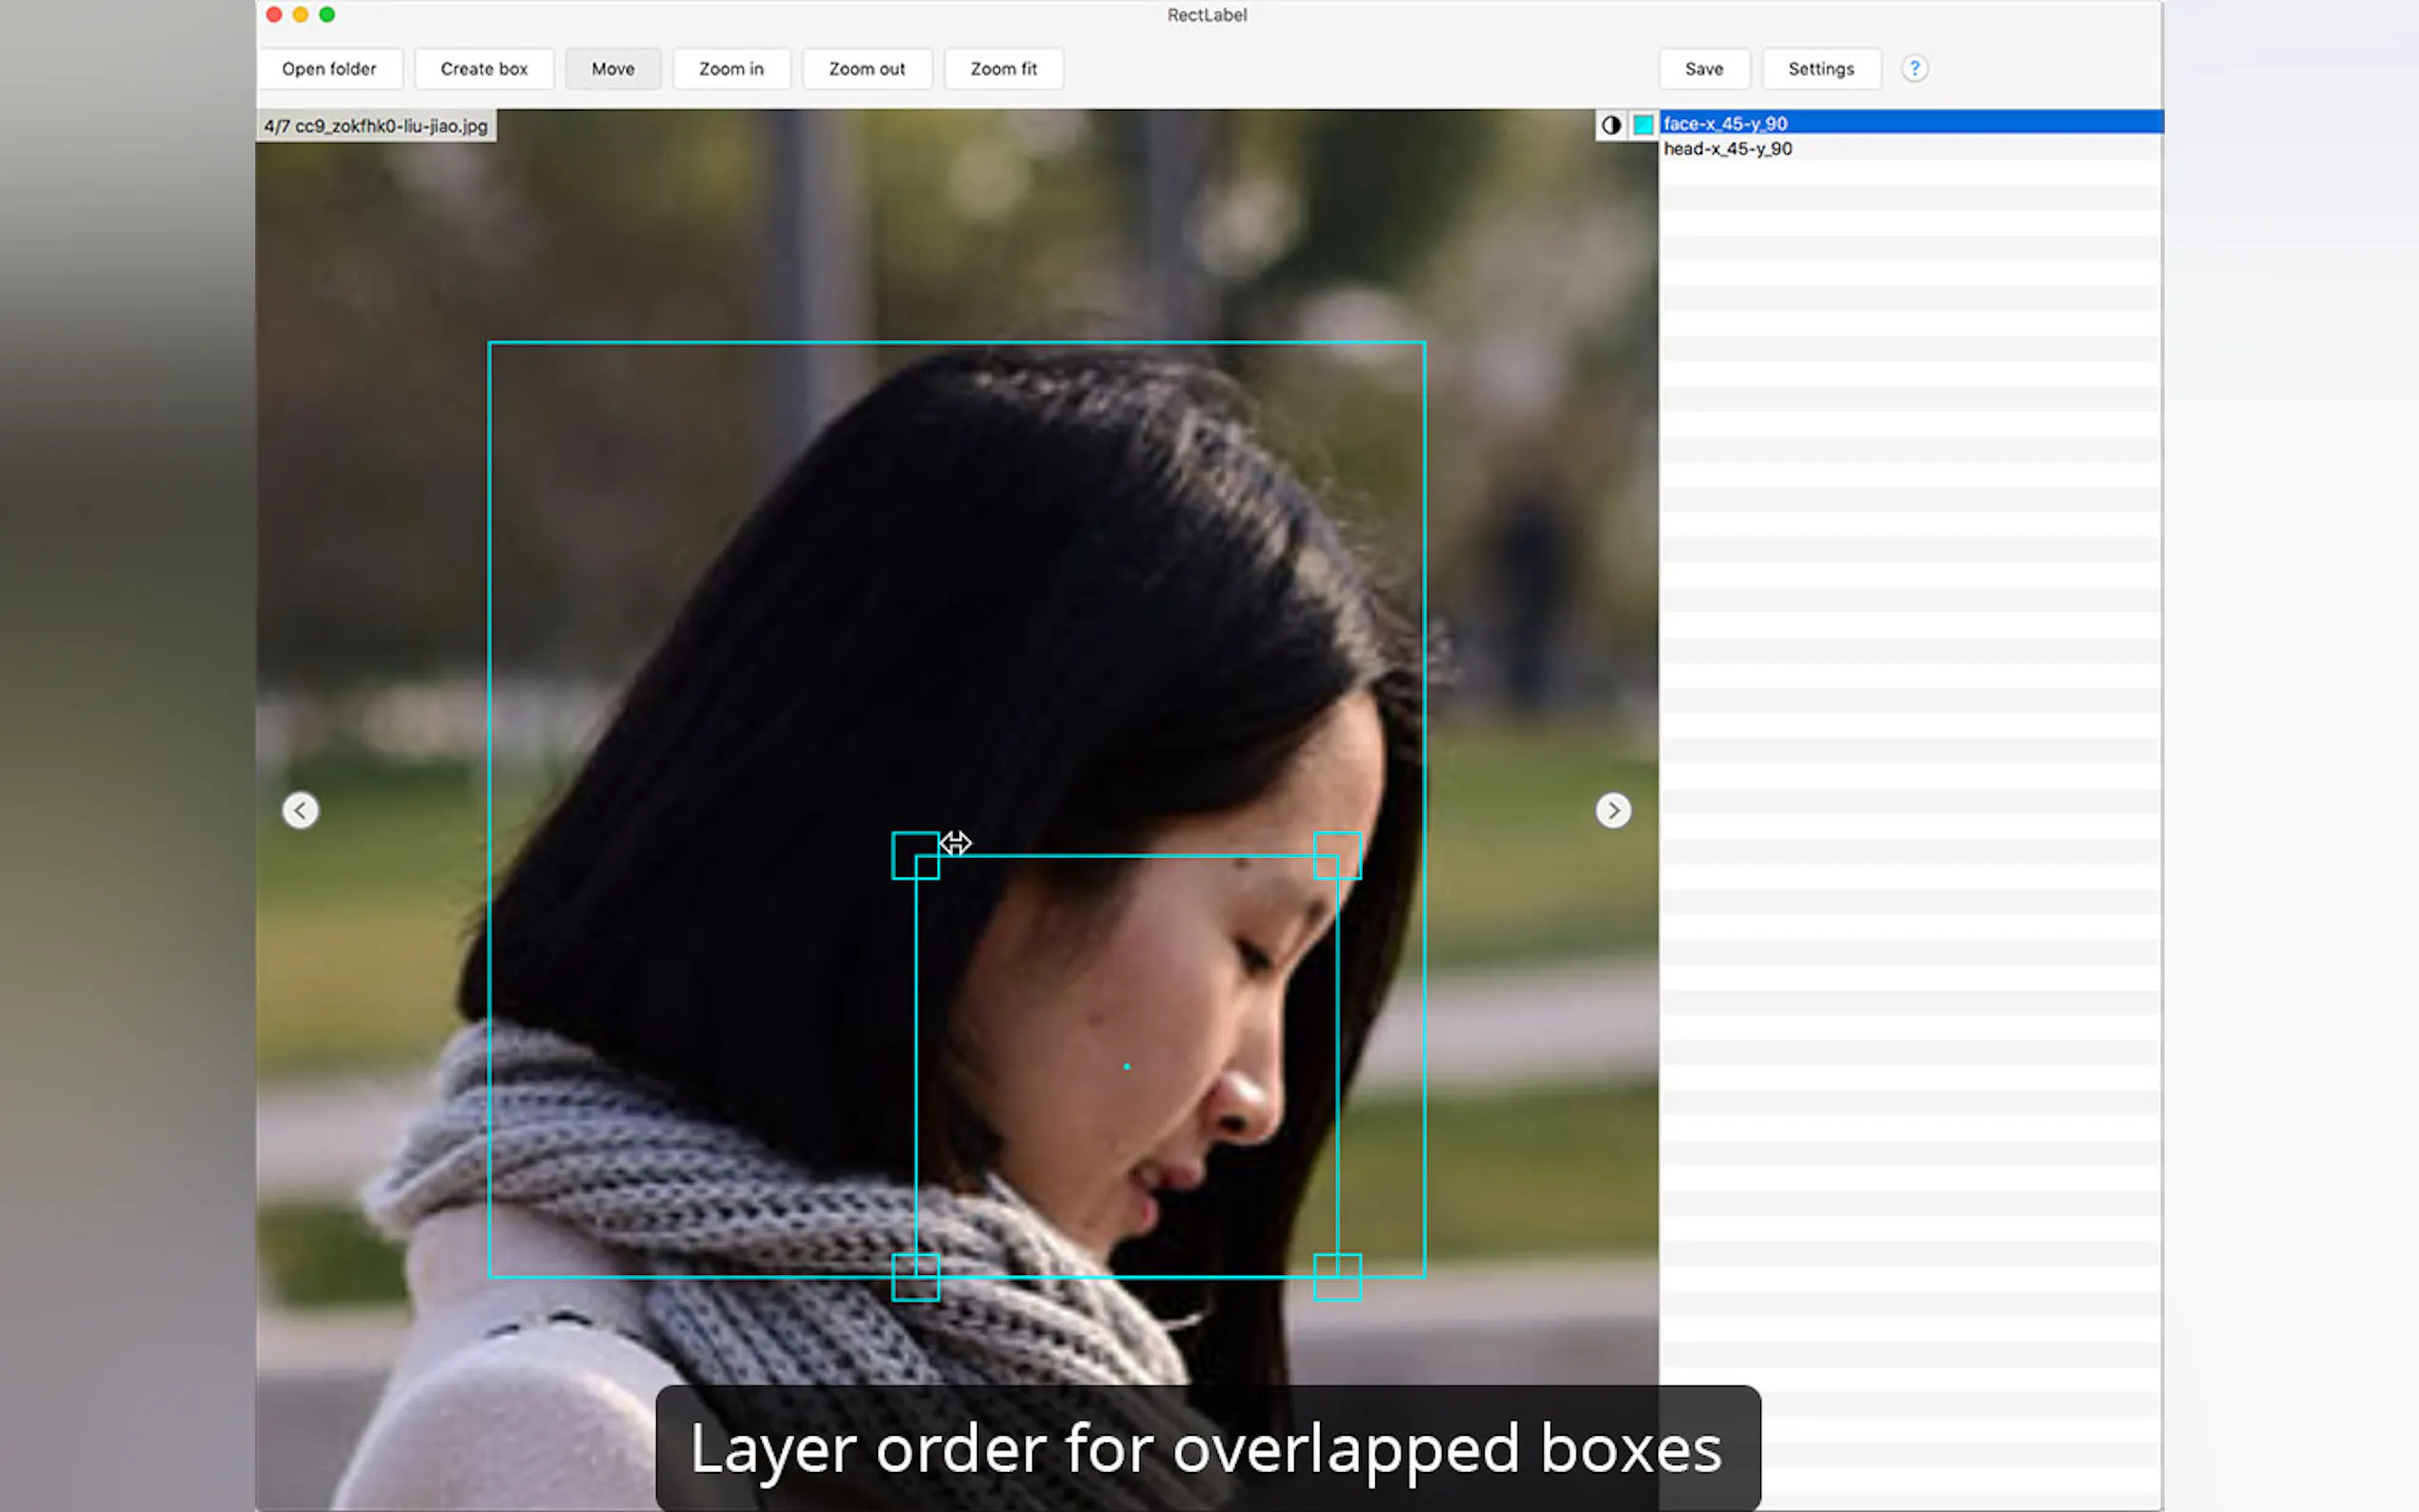Click the top-left resize handle of face box

[x=915, y=856]
